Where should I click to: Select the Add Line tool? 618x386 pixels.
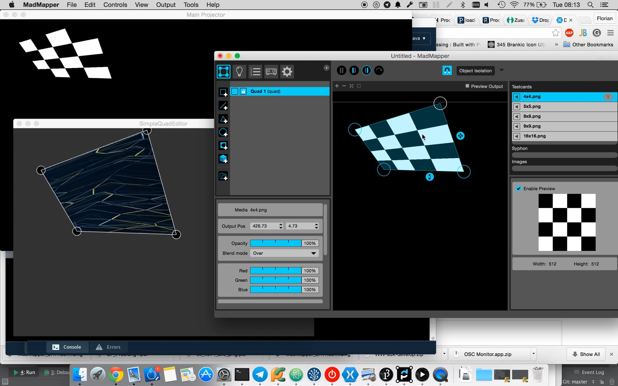(224, 106)
